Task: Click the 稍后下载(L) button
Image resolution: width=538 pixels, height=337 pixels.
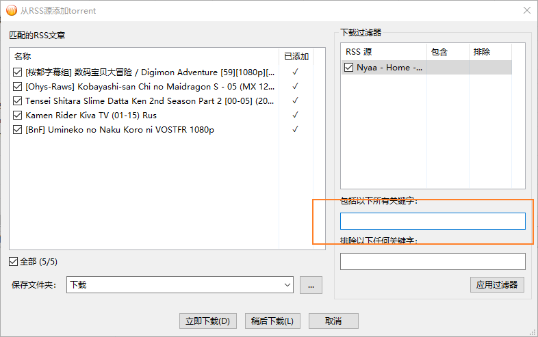Action: click(x=272, y=321)
